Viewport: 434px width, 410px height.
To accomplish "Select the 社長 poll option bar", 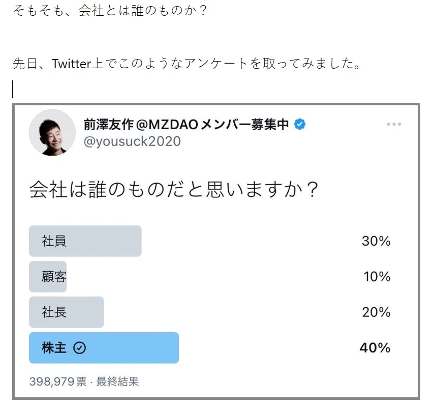I will click(x=67, y=312).
